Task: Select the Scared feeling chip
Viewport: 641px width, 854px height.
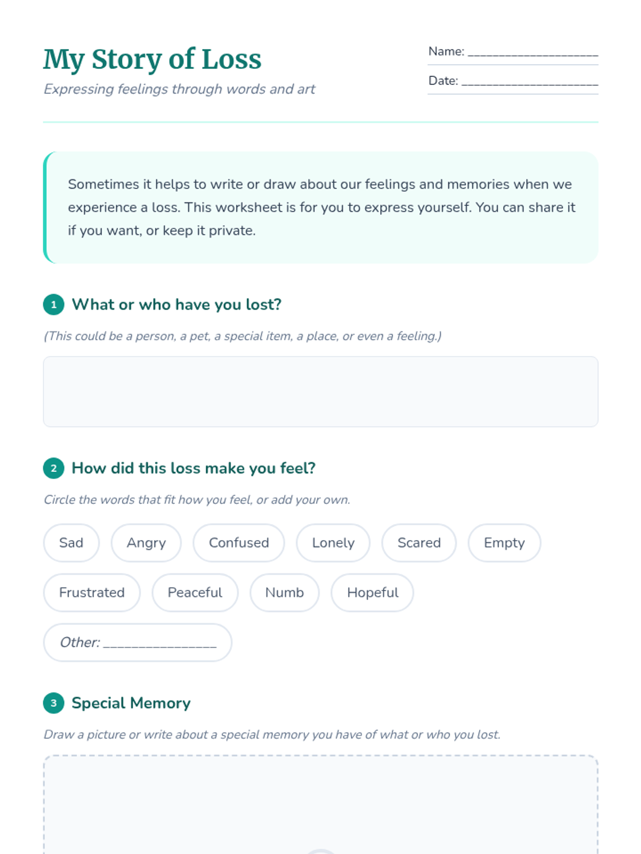Action: point(419,543)
